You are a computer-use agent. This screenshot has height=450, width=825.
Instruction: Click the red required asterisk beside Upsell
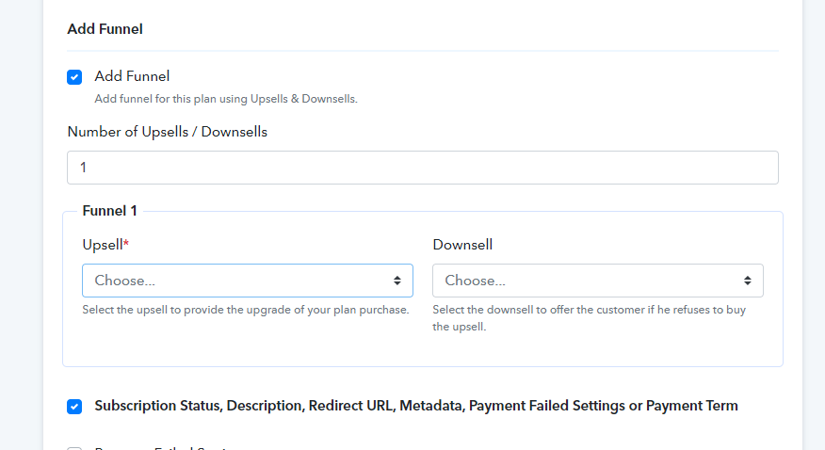click(x=126, y=242)
